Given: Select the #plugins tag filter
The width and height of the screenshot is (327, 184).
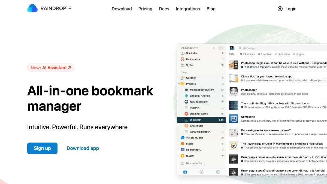Looking at the screenshot, I should [x=298, y=54].
